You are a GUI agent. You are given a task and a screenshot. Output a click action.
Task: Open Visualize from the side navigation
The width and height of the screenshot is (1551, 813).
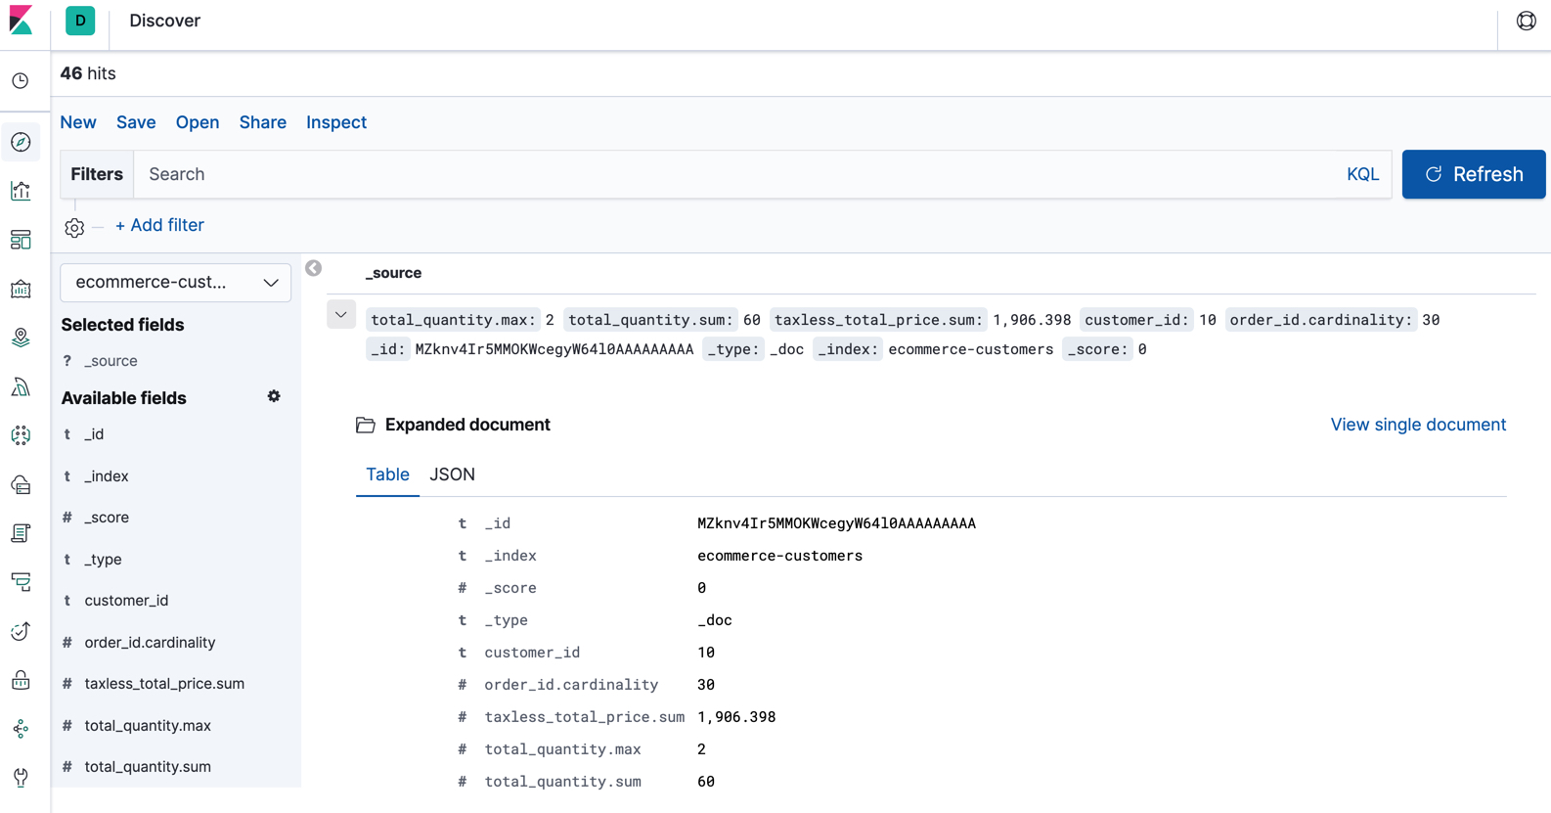[21, 191]
